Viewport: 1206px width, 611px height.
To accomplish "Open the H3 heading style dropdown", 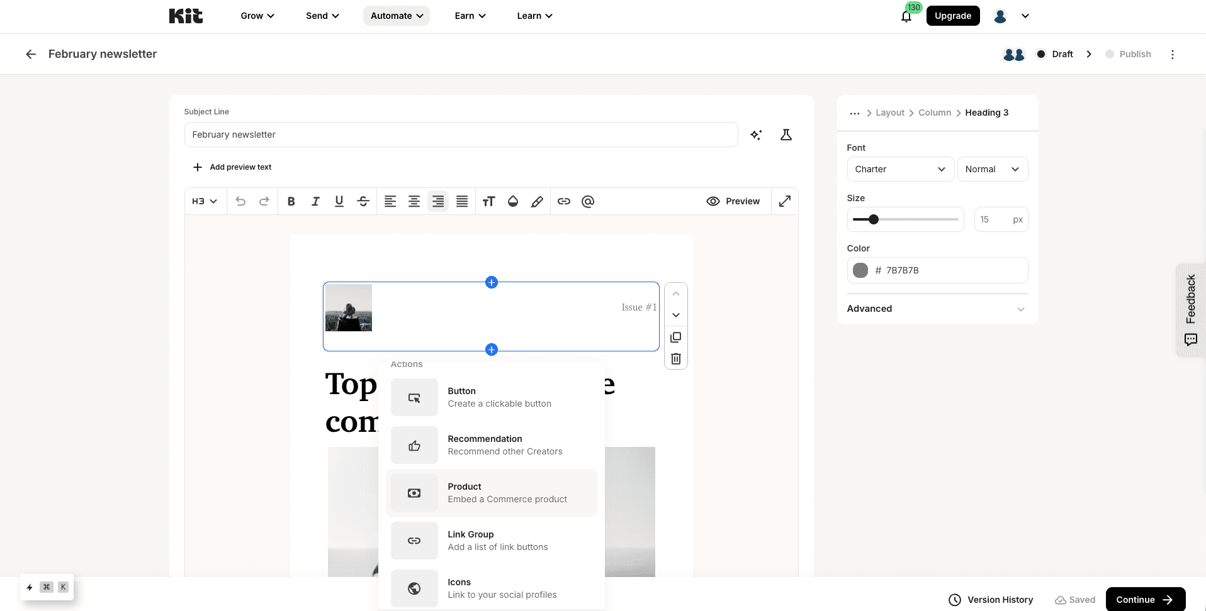I will [205, 201].
